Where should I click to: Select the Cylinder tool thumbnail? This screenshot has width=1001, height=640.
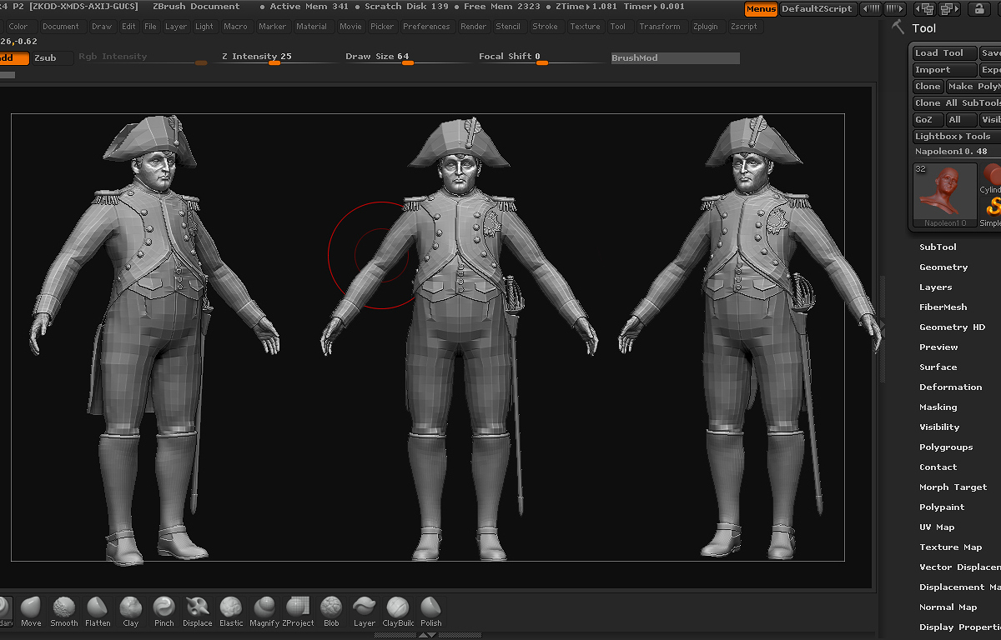pyautogui.click(x=991, y=178)
